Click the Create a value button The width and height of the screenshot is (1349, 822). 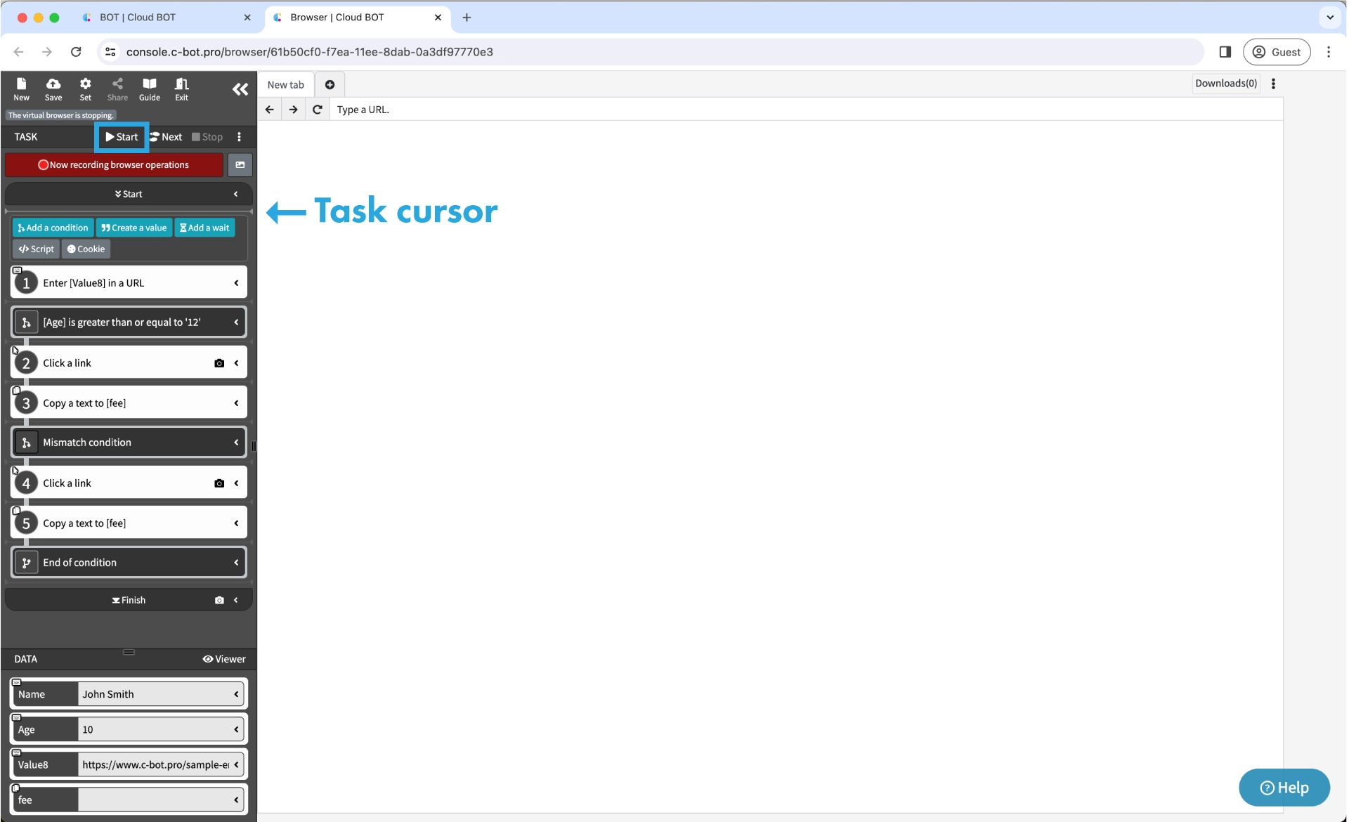coord(133,228)
